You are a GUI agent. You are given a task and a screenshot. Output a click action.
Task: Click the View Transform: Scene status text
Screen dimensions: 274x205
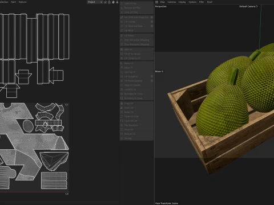click(x=167, y=203)
